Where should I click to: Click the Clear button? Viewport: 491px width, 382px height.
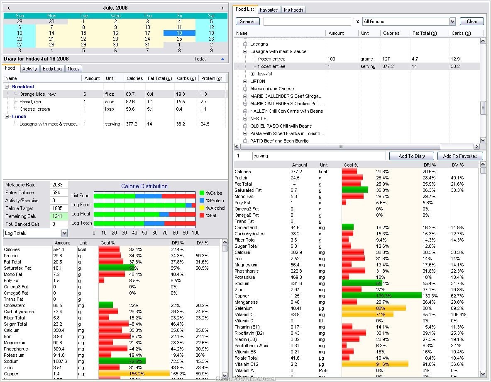point(471,22)
